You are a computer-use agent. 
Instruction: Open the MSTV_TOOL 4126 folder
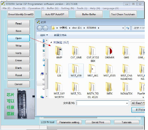click(93, 90)
